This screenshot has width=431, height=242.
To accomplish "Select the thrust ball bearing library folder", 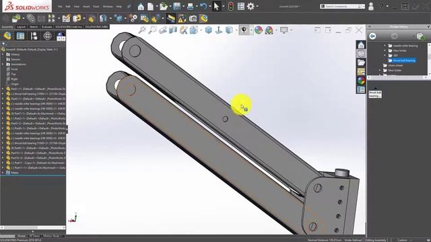I will 404,61.
